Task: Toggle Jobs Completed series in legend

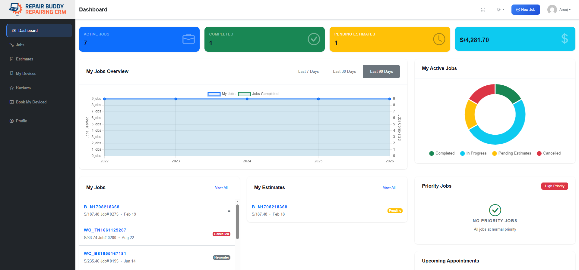Action: tap(258, 94)
